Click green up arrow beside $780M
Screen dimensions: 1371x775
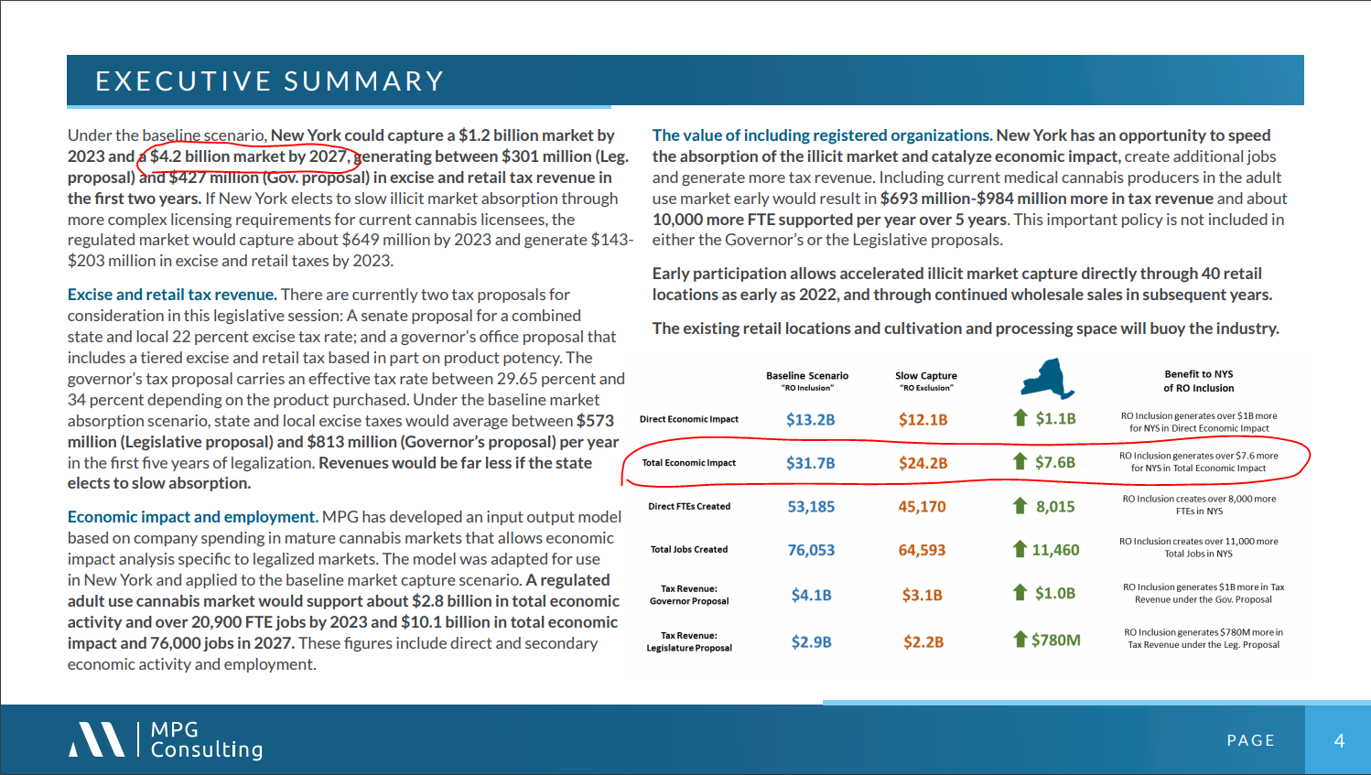[1020, 639]
